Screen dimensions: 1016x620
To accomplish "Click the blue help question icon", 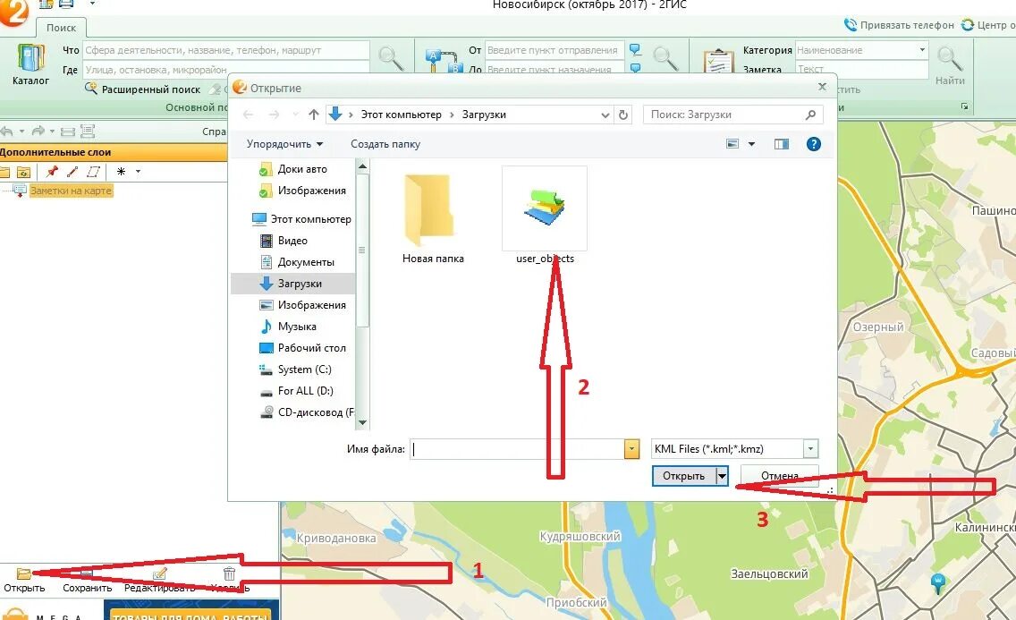I will (814, 144).
